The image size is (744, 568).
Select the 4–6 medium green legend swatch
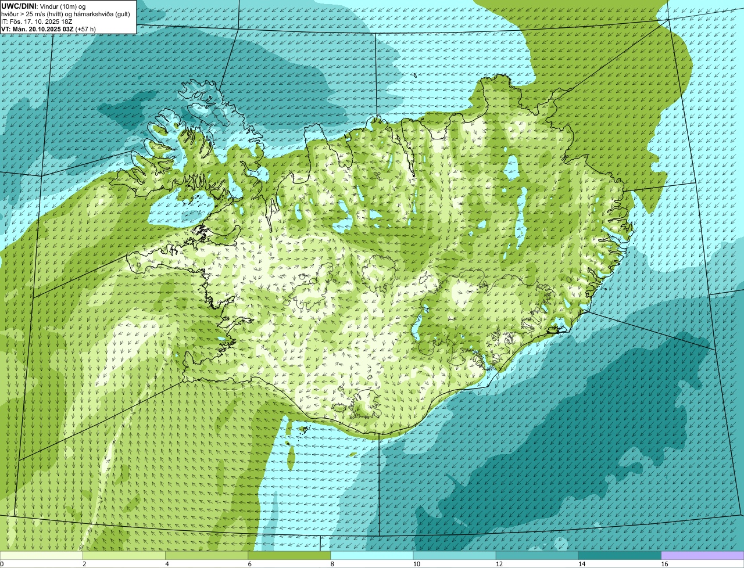207,555
